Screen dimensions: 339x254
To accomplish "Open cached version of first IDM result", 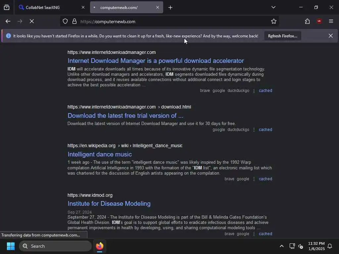I will pos(266,91).
